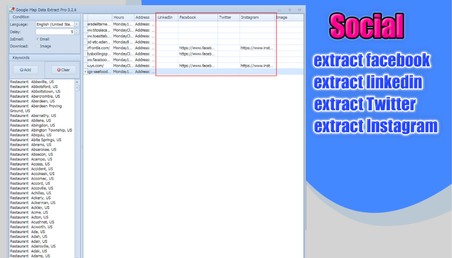
Task: Select keyword 'Restaurant Acton, US'
Action: 29,217
